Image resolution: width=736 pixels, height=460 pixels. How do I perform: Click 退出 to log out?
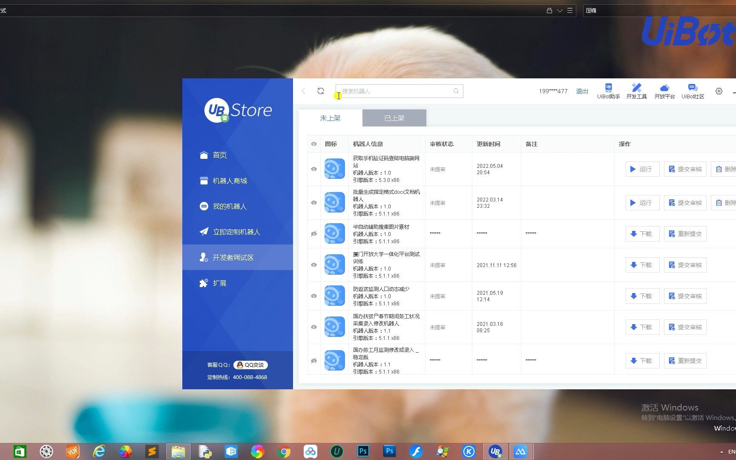tap(582, 91)
